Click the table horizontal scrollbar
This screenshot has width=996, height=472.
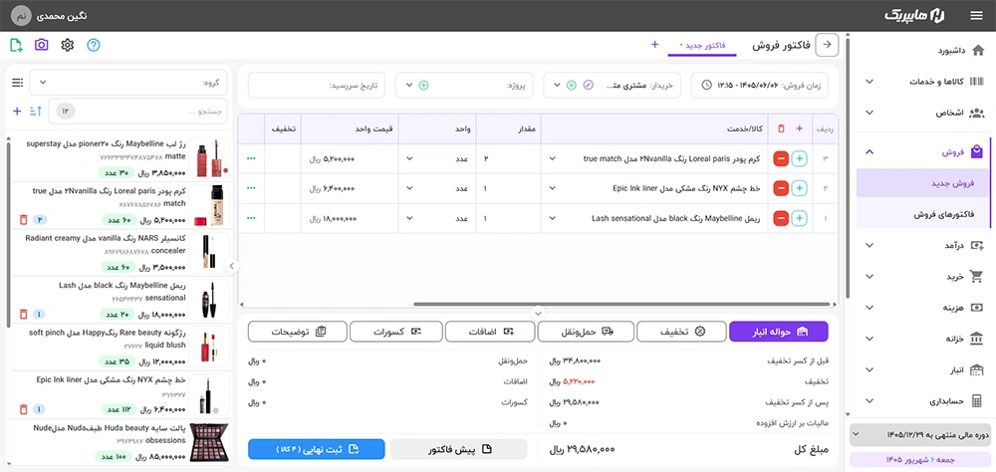click(622, 305)
